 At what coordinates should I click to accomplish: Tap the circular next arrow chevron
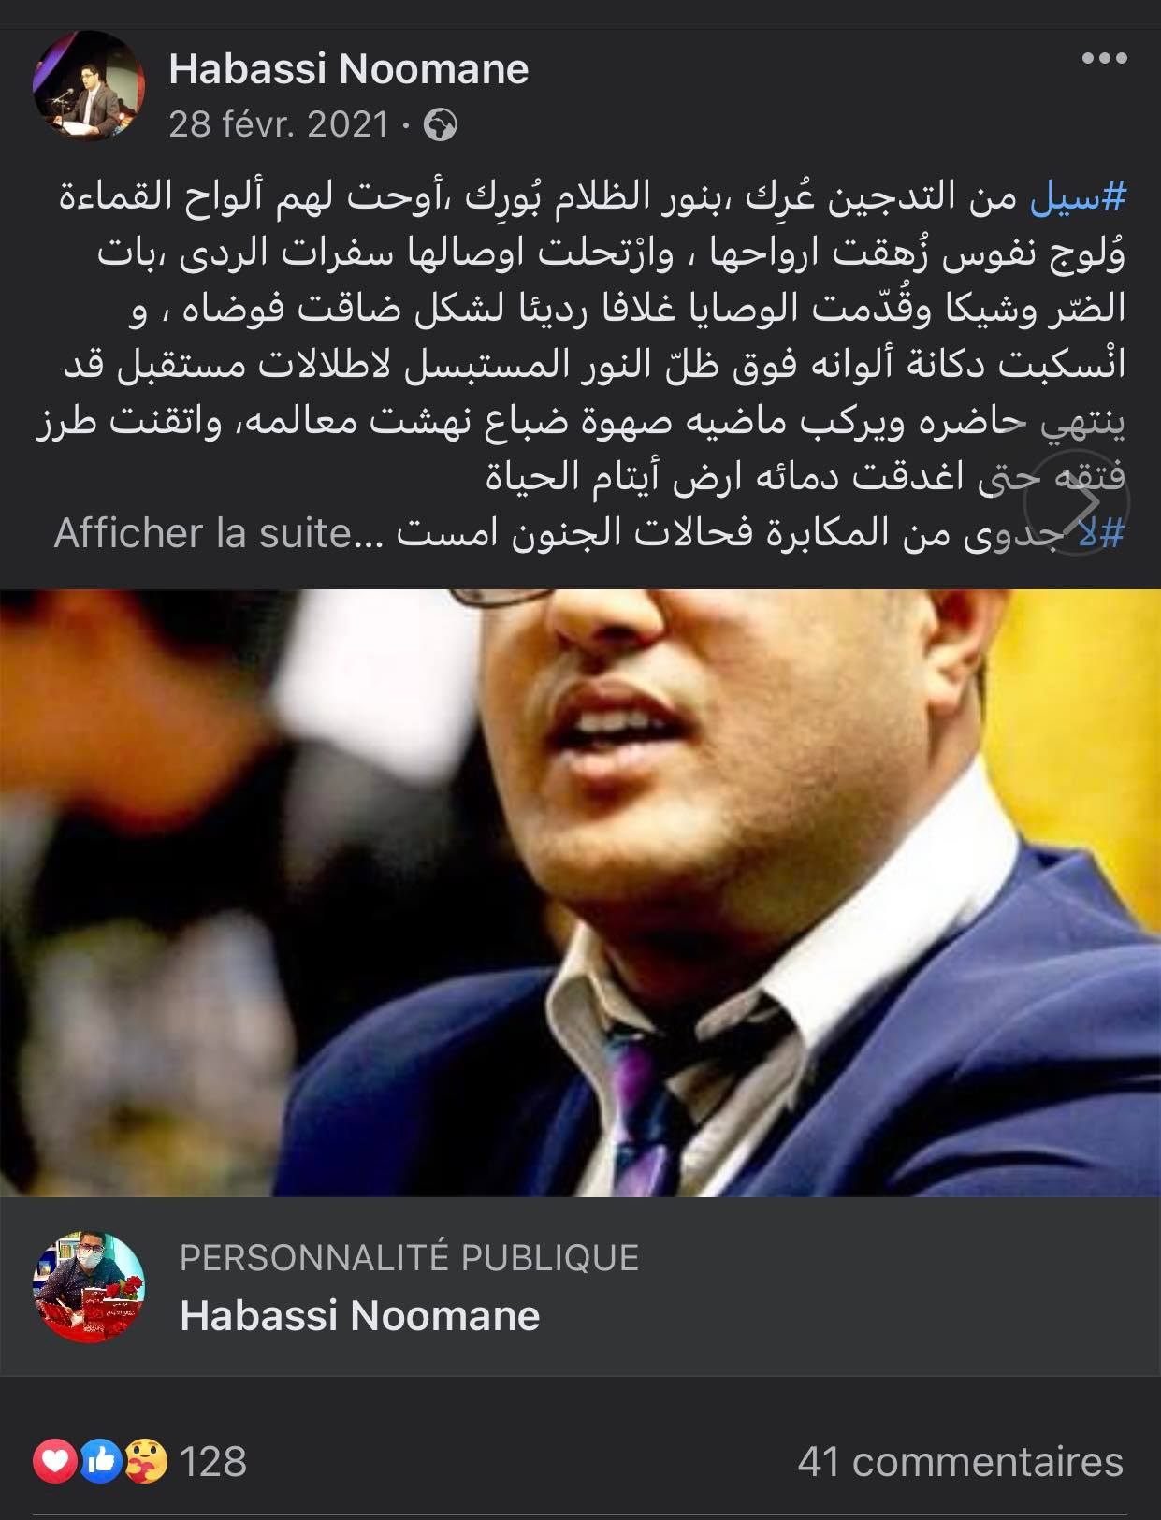click(x=1076, y=502)
